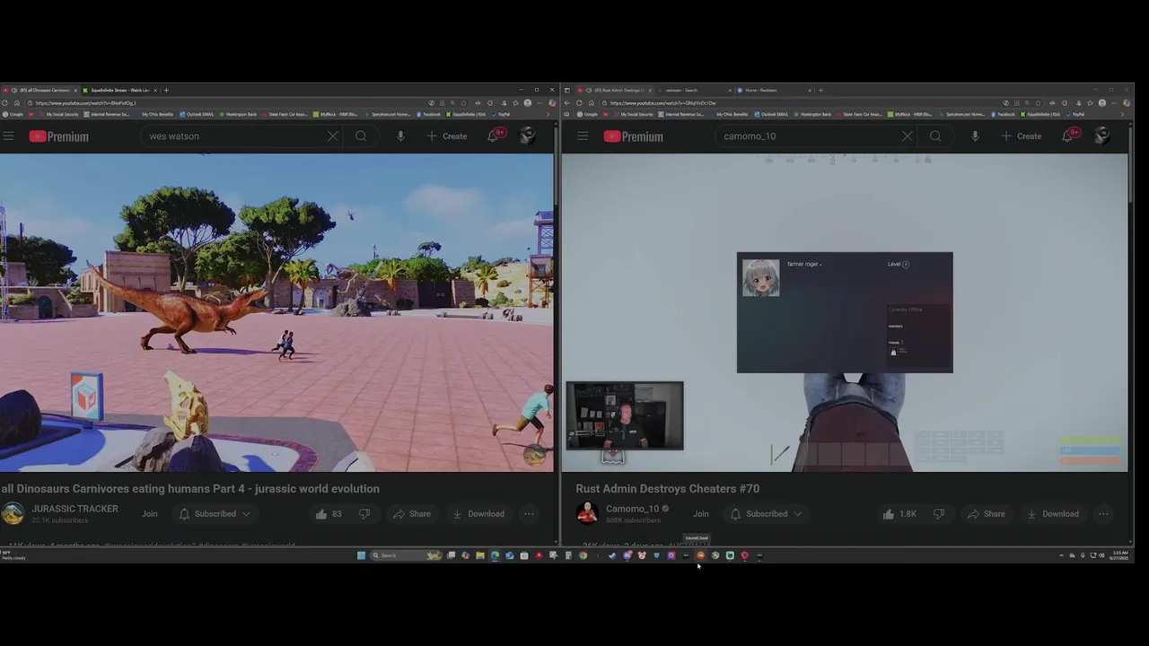Mute the dinosaurs tab speaker icon
The height and width of the screenshot is (646, 1149).
(x=13, y=90)
